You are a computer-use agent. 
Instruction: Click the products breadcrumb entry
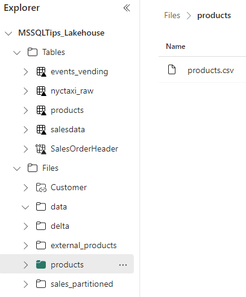coord(214,16)
